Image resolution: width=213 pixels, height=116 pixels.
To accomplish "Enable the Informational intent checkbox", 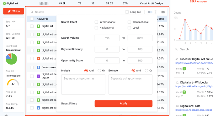I will 96,22.
